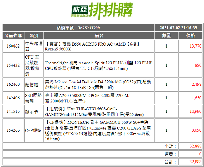Click the B550 AORUS PRO AC Ryzen5 5600X item

pos(99,46)
